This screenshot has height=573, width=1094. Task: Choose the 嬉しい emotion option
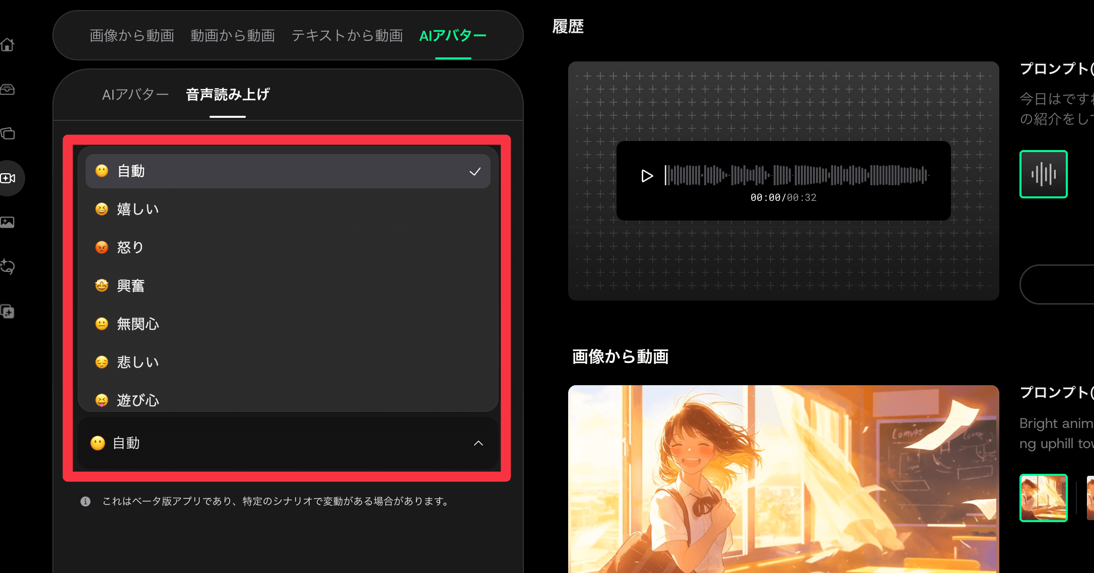(138, 209)
